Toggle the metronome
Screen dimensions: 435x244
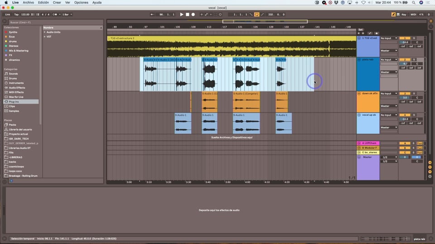[55, 14]
